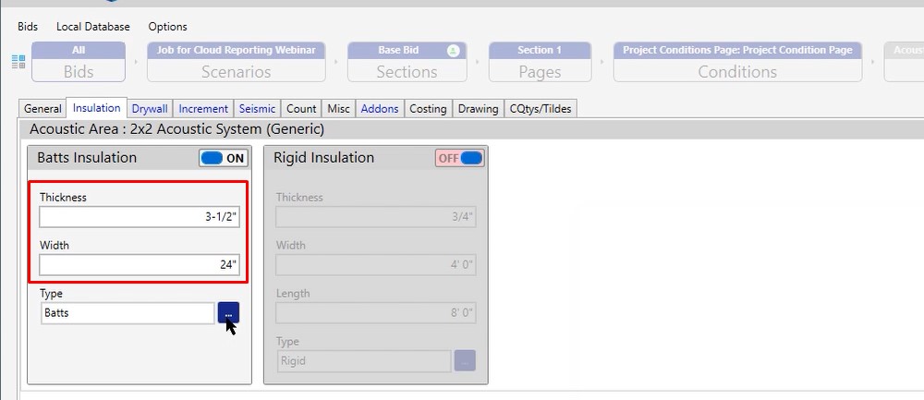Click Rigid type browse ellipsis button
Viewport: 924px width, 400px height.
pyautogui.click(x=465, y=361)
